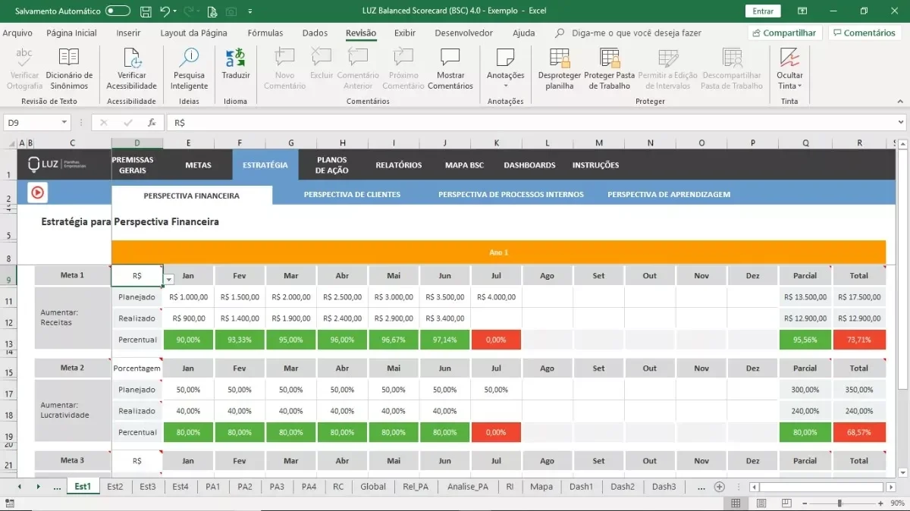The width and height of the screenshot is (910, 511).
Task: Go to PERSPECTIVA DE CLIENTES link
Action: [x=352, y=195]
